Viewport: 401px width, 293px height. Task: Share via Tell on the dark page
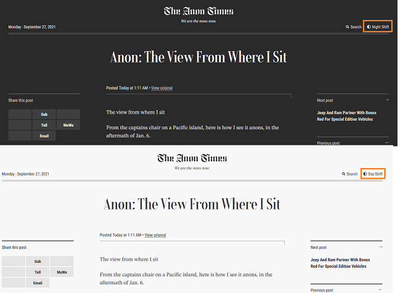(x=44, y=125)
